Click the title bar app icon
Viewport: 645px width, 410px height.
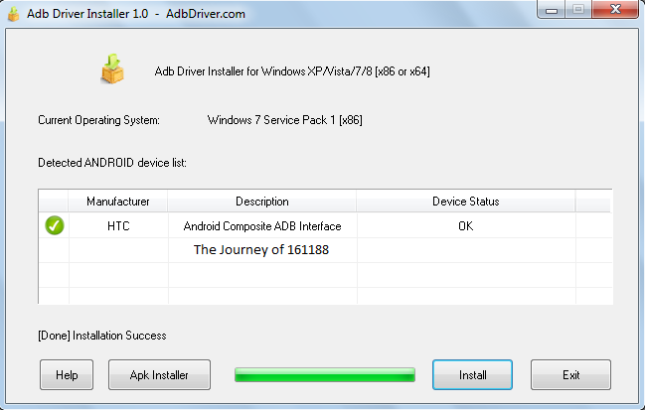tap(13, 10)
